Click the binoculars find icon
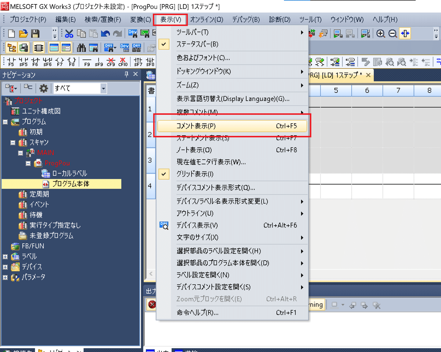 pos(81,48)
